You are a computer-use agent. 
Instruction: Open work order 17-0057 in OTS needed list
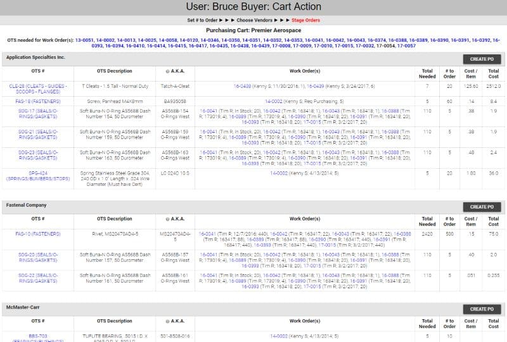click(406, 46)
